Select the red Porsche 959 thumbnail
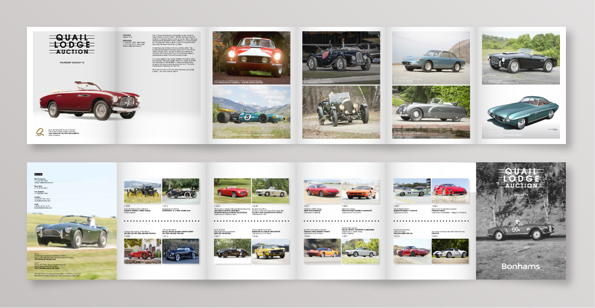 click(x=412, y=251)
